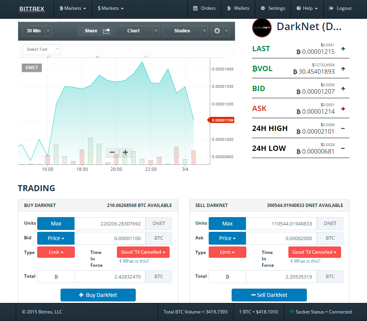Click the chart settings gear icon
This screenshot has width=367, height=321.
217,31
